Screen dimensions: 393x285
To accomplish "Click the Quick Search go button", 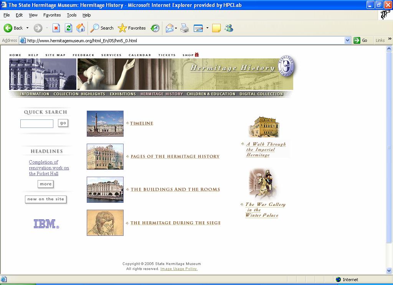I will [63, 123].
